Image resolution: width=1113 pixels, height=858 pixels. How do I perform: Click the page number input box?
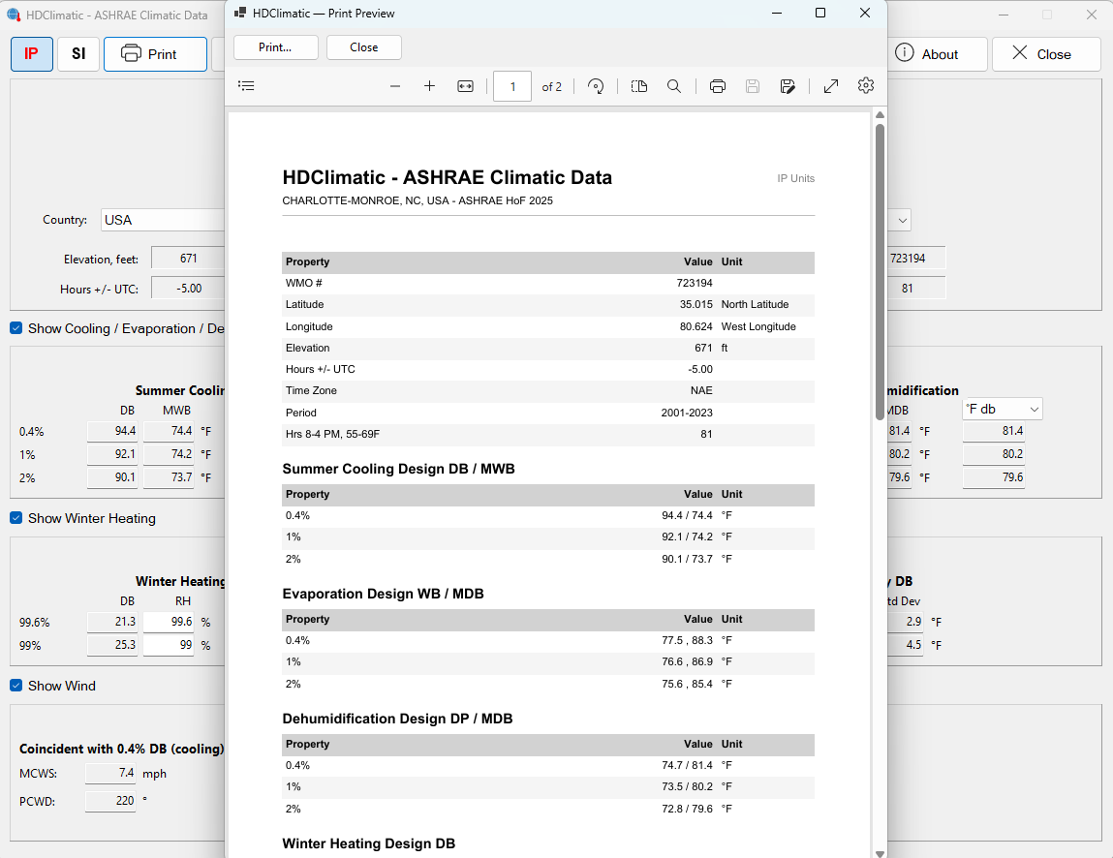[x=512, y=86]
